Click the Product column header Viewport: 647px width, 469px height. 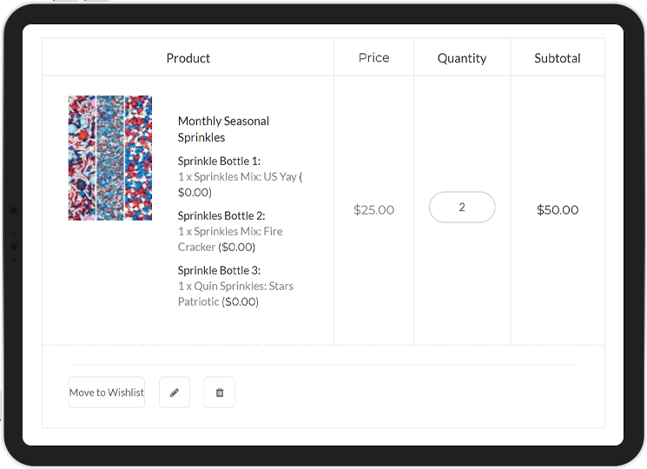tap(188, 58)
